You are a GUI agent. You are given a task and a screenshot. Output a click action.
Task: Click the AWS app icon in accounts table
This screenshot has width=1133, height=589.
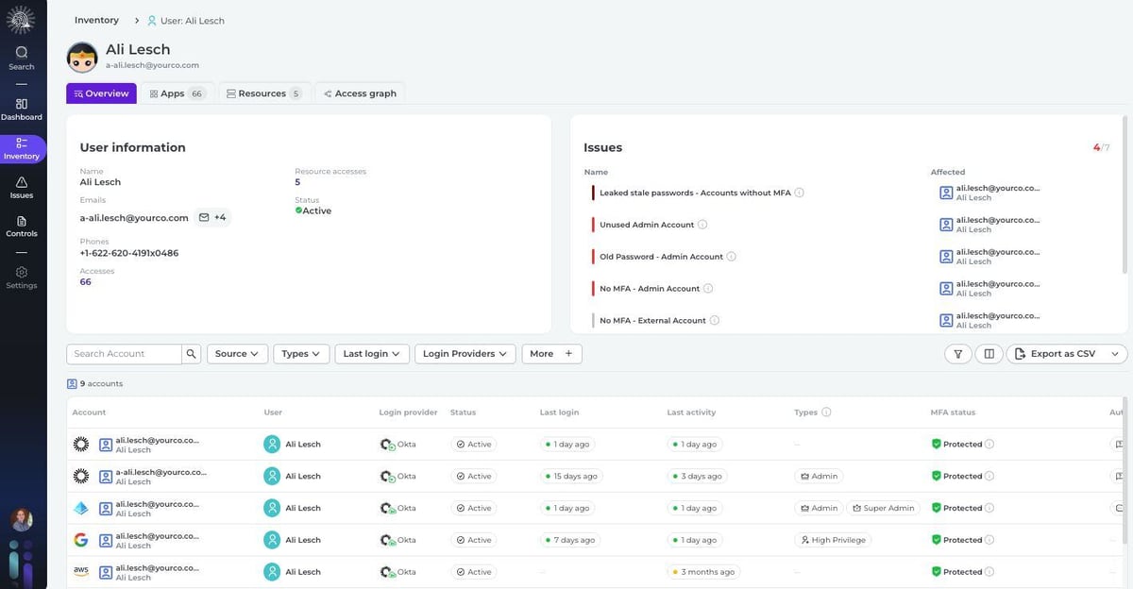click(81, 572)
